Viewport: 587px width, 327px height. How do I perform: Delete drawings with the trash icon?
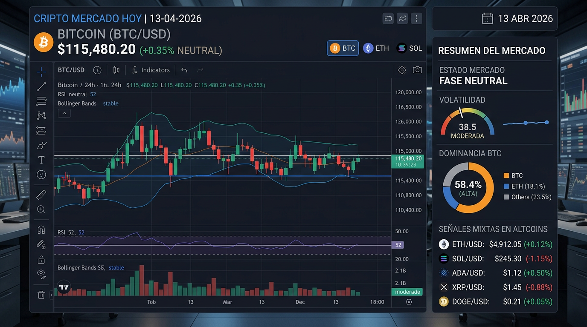click(x=41, y=295)
